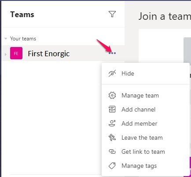Click the person-plus icon beside Add member
Image resolution: width=191 pixels, height=177 pixels.
coord(112,123)
